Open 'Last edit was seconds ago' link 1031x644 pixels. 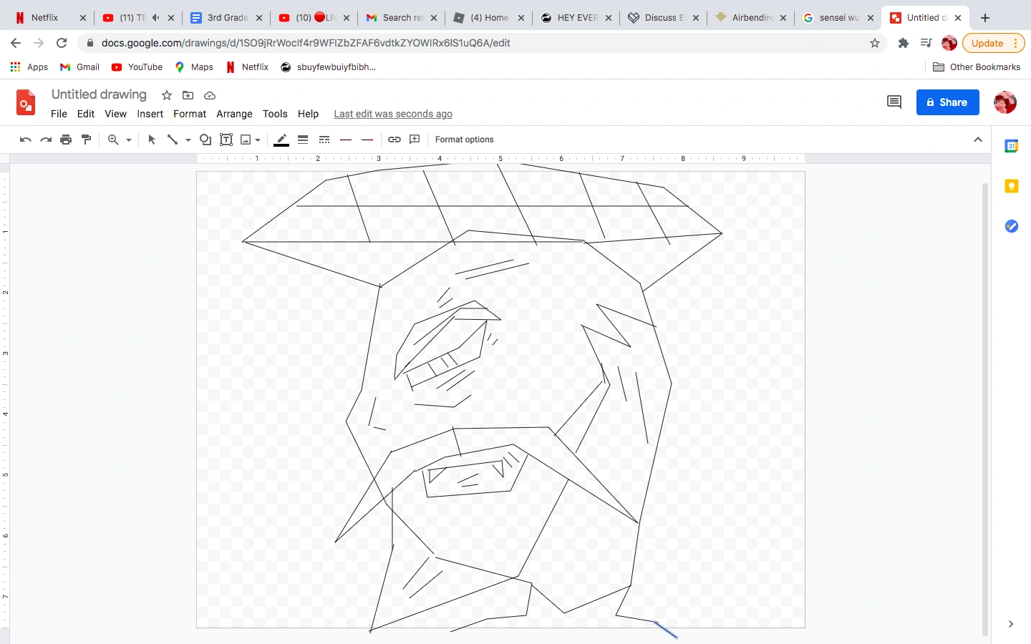click(x=392, y=114)
